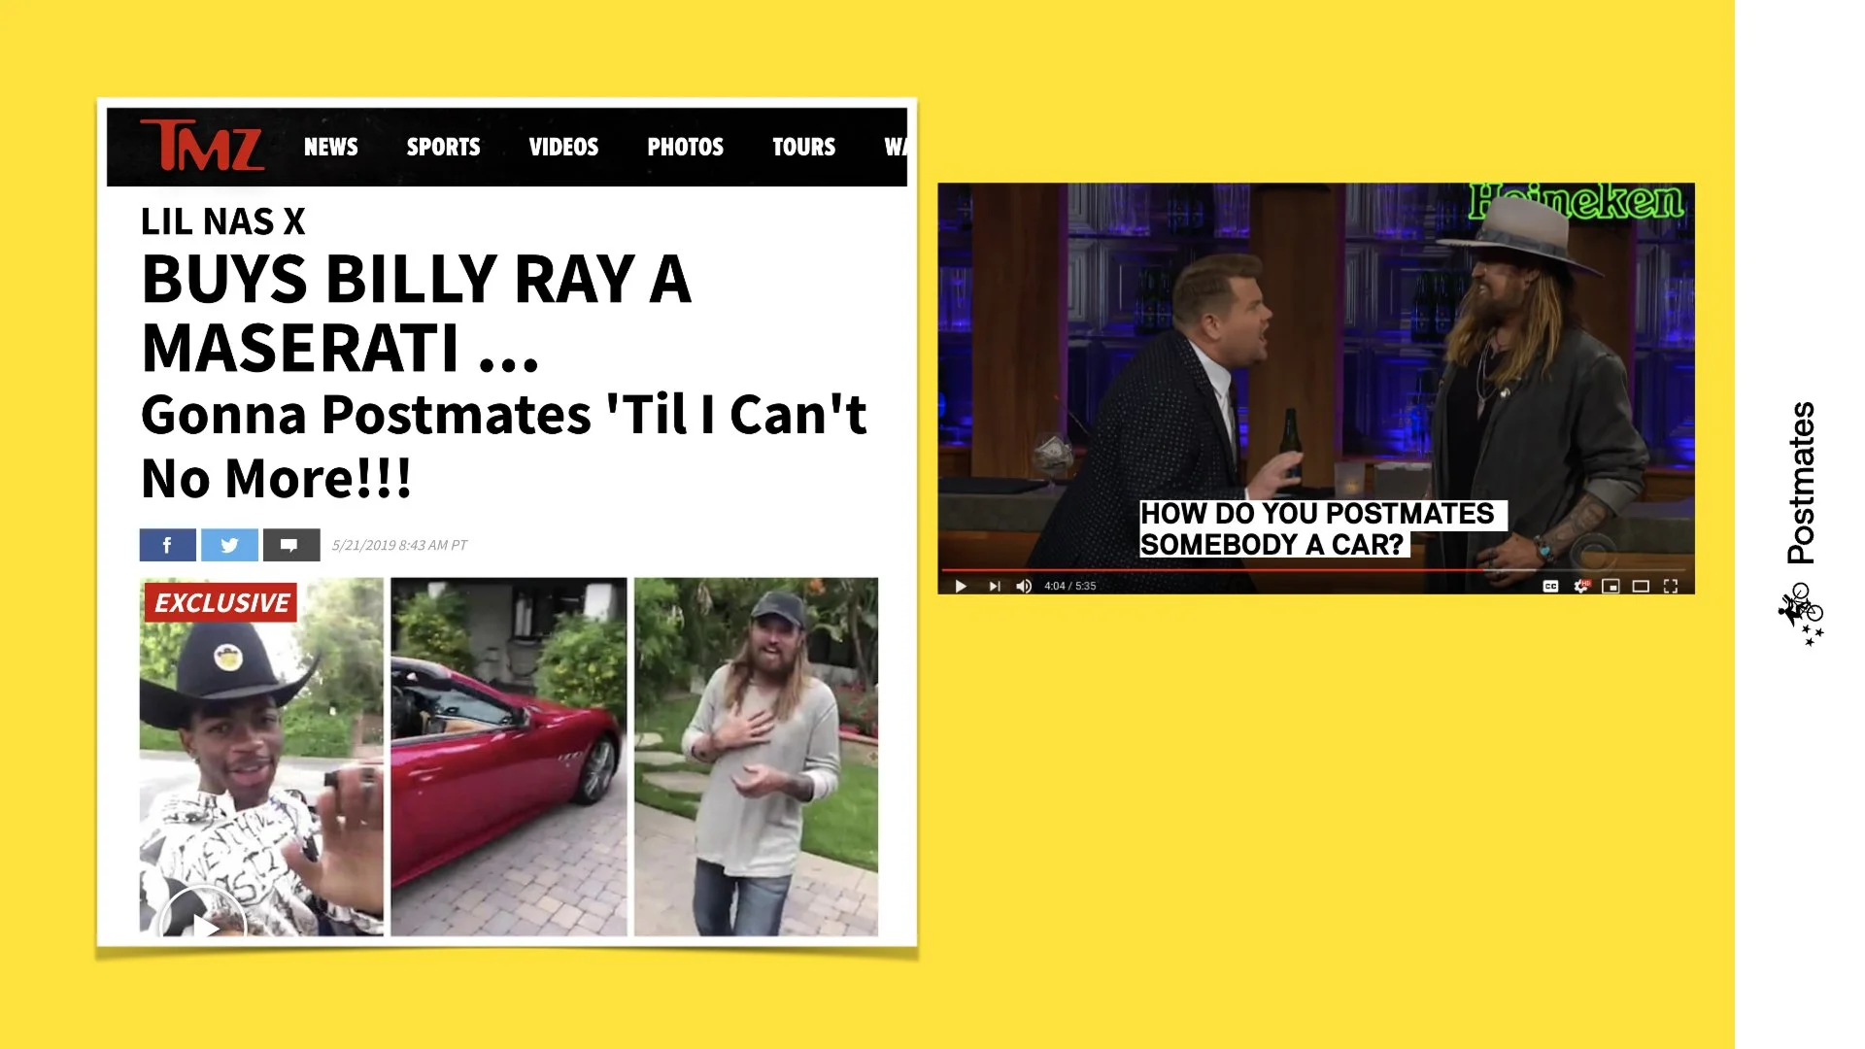Seek on the red video progress bar
Viewport: 1865px width, 1049px height.
pos(1315,570)
